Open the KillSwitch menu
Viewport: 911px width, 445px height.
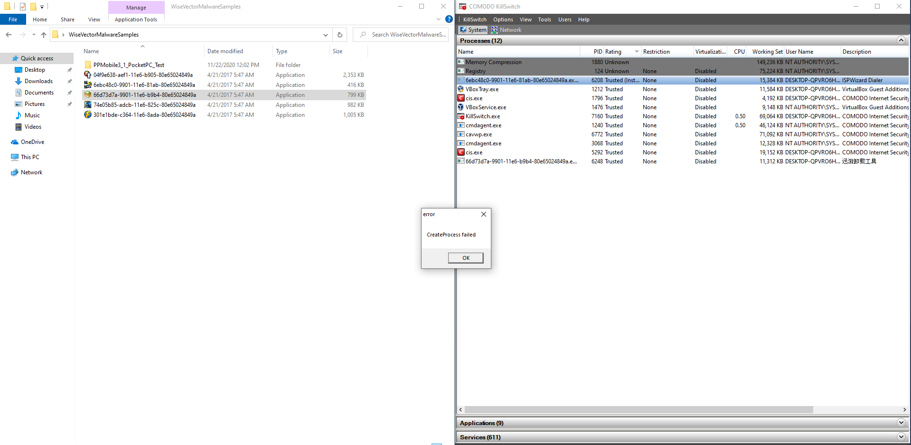point(475,19)
